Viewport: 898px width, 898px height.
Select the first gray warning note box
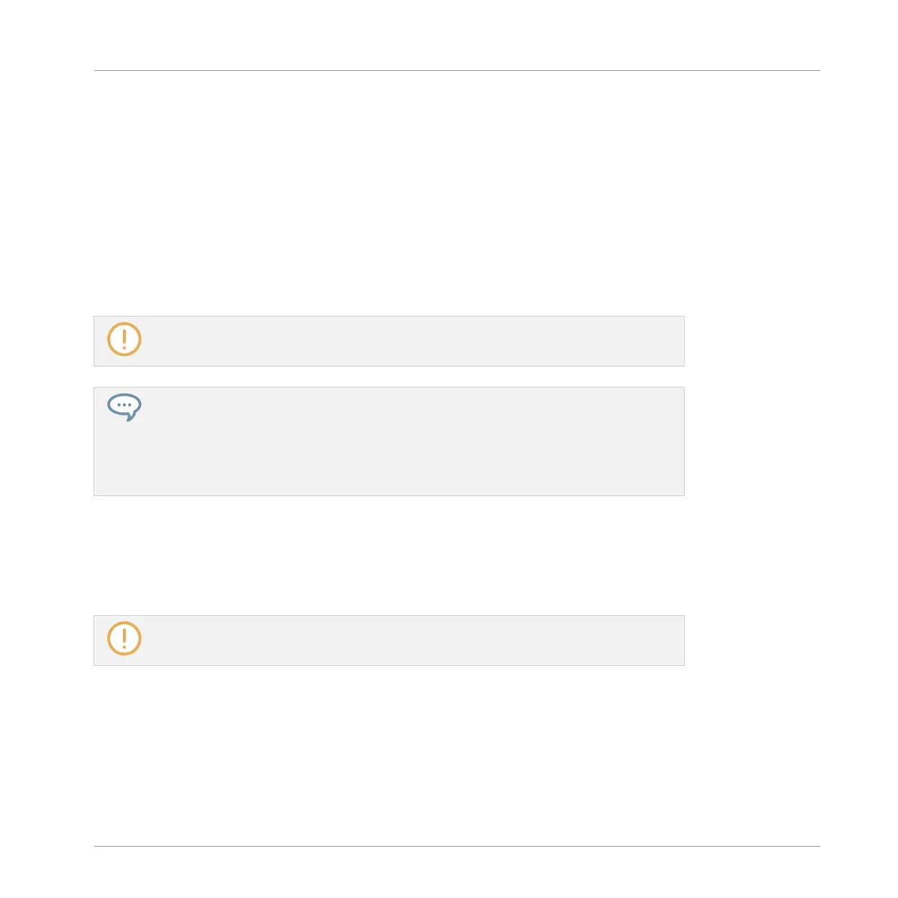(x=389, y=341)
